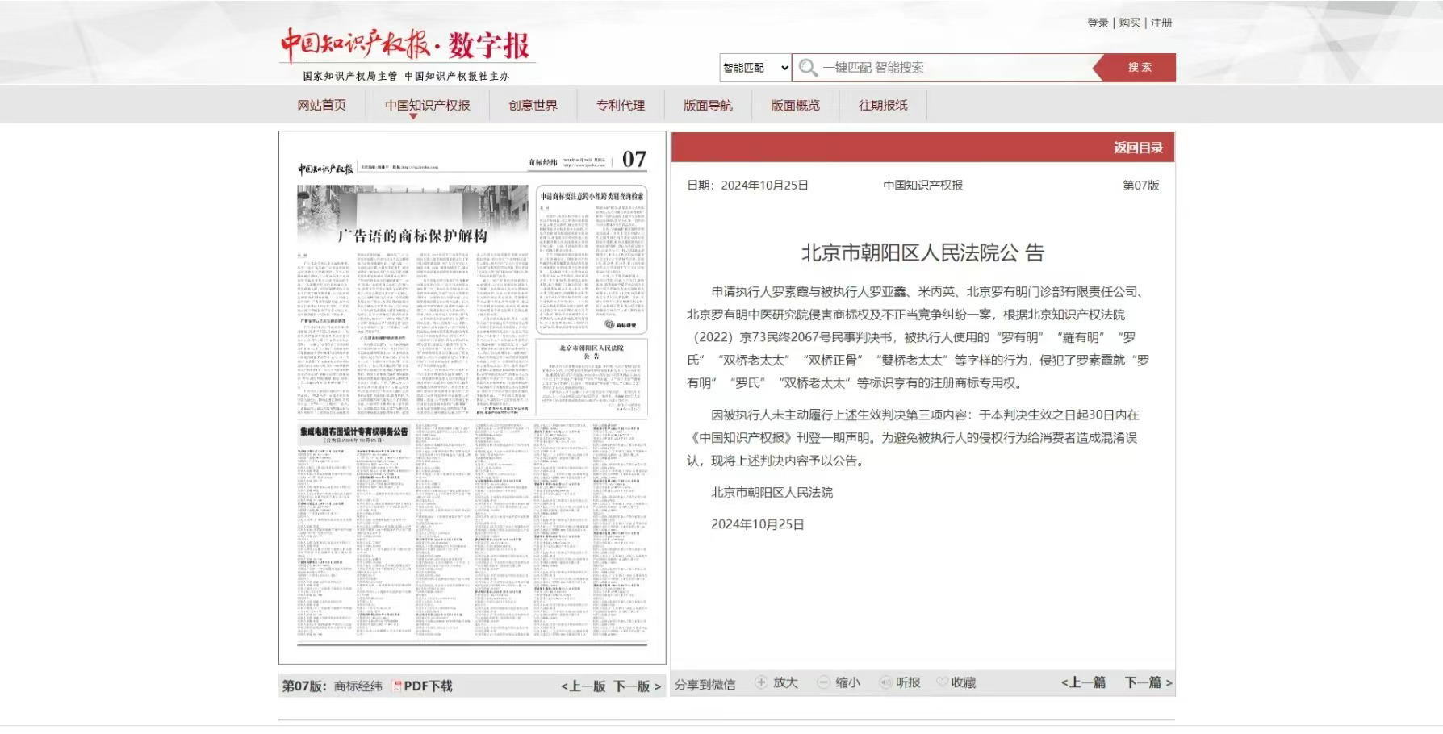Open the 智能匹配 dropdown
Viewport: 1443px width, 734px height.
(755, 68)
